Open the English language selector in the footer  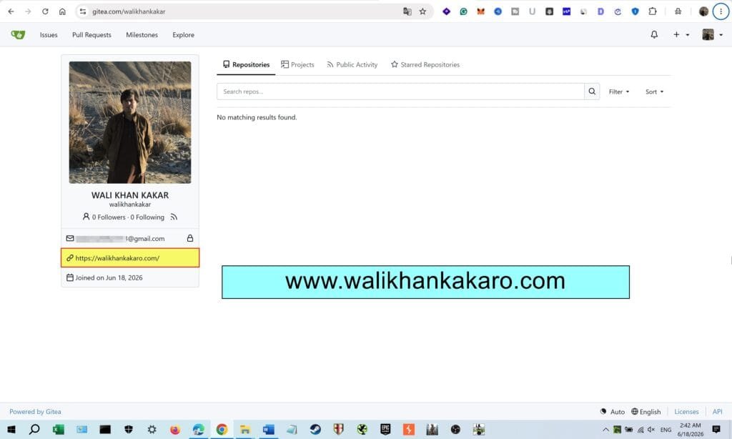(646, 411)
